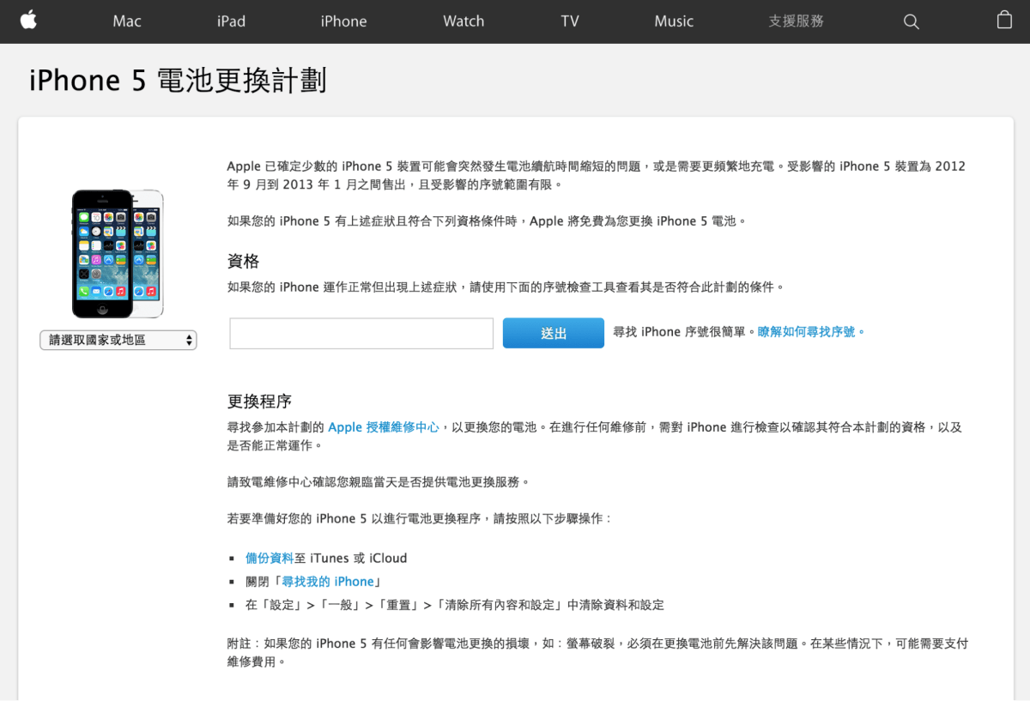Click the iPhone 5 product image
The image size is (1030, 701).
[118, 254]
